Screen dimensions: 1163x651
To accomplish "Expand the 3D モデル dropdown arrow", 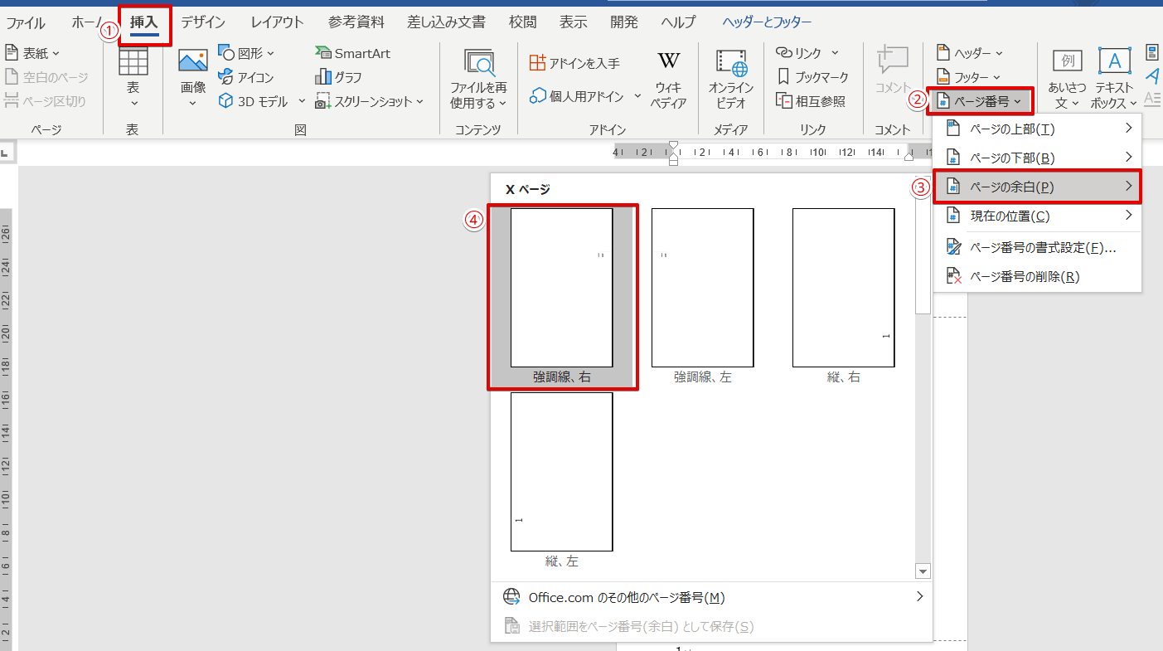I will point(301,101).
